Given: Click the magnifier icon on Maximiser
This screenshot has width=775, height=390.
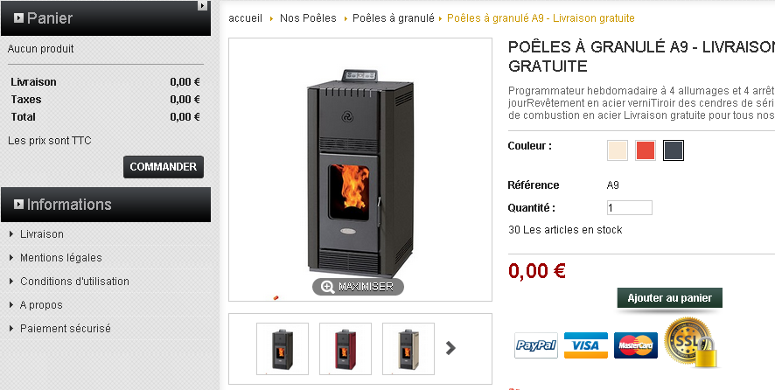Looking at the screenshot, I should coord(327,287).
